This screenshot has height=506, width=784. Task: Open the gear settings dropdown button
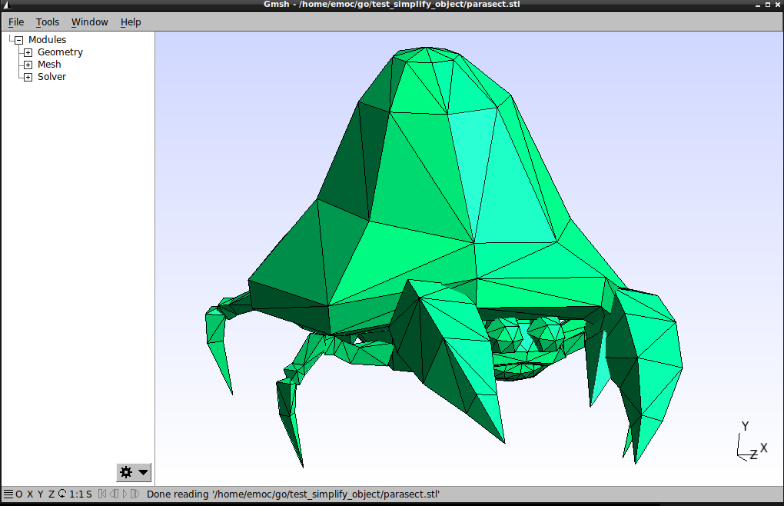(134, 472)
